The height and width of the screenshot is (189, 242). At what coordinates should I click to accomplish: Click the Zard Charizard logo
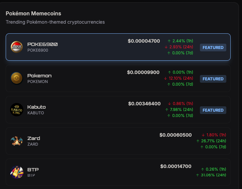click(x=17, y=141)
